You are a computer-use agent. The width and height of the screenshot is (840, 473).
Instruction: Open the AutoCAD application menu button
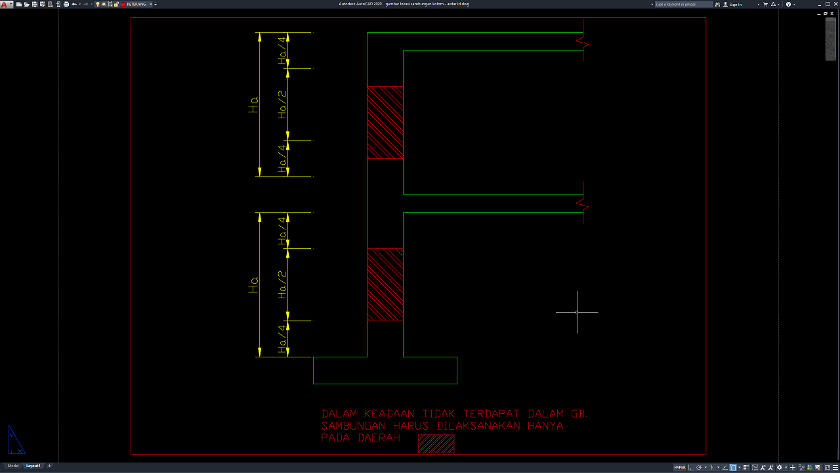(x=5, y=4)
